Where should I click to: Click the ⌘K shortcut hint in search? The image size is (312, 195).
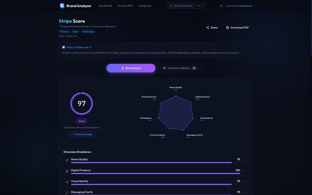[x=199, y=6]
